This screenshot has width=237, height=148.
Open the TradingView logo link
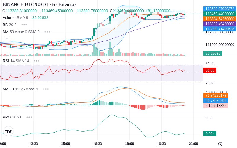point(8,131)
